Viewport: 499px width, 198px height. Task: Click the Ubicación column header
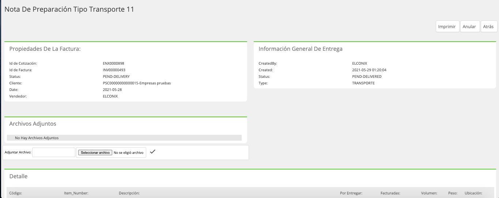[x=473, y=193]
